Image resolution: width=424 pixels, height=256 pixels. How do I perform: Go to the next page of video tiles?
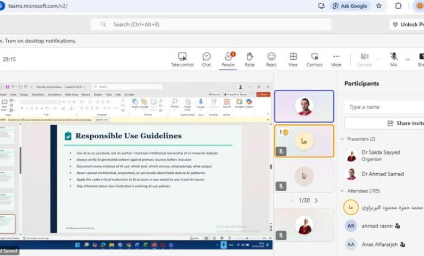pos(316,200)
